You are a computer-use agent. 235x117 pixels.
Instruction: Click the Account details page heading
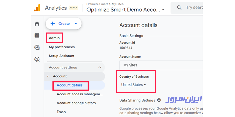tap(138, 25)
